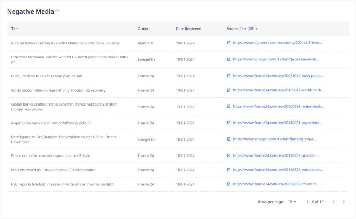Click the 1–10 of 10 pagination text

coord(315,202)
